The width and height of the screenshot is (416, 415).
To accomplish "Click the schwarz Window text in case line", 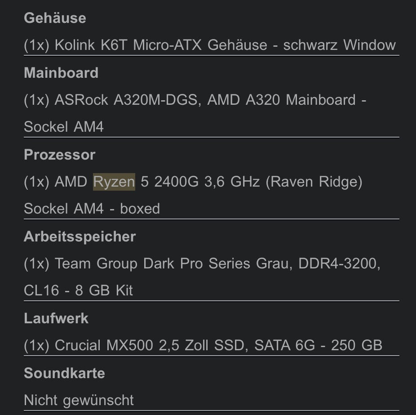I will pos(340,45).
